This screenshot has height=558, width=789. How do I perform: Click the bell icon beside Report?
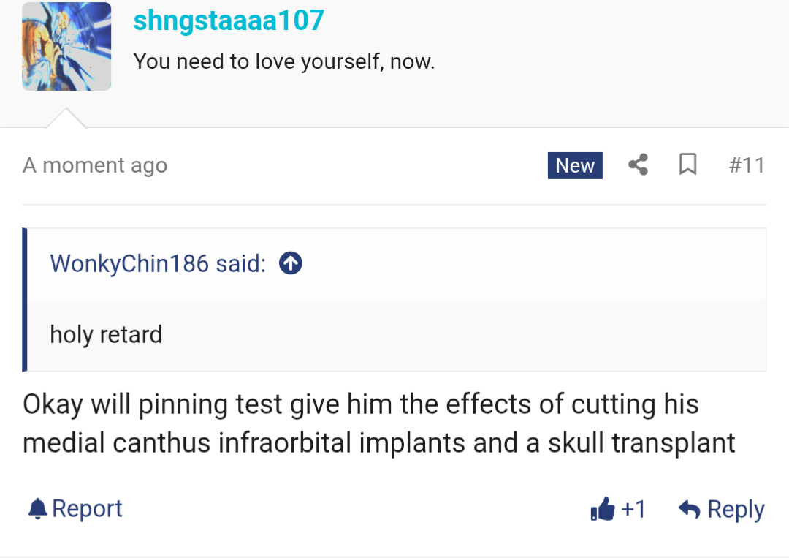click(38, 509)
